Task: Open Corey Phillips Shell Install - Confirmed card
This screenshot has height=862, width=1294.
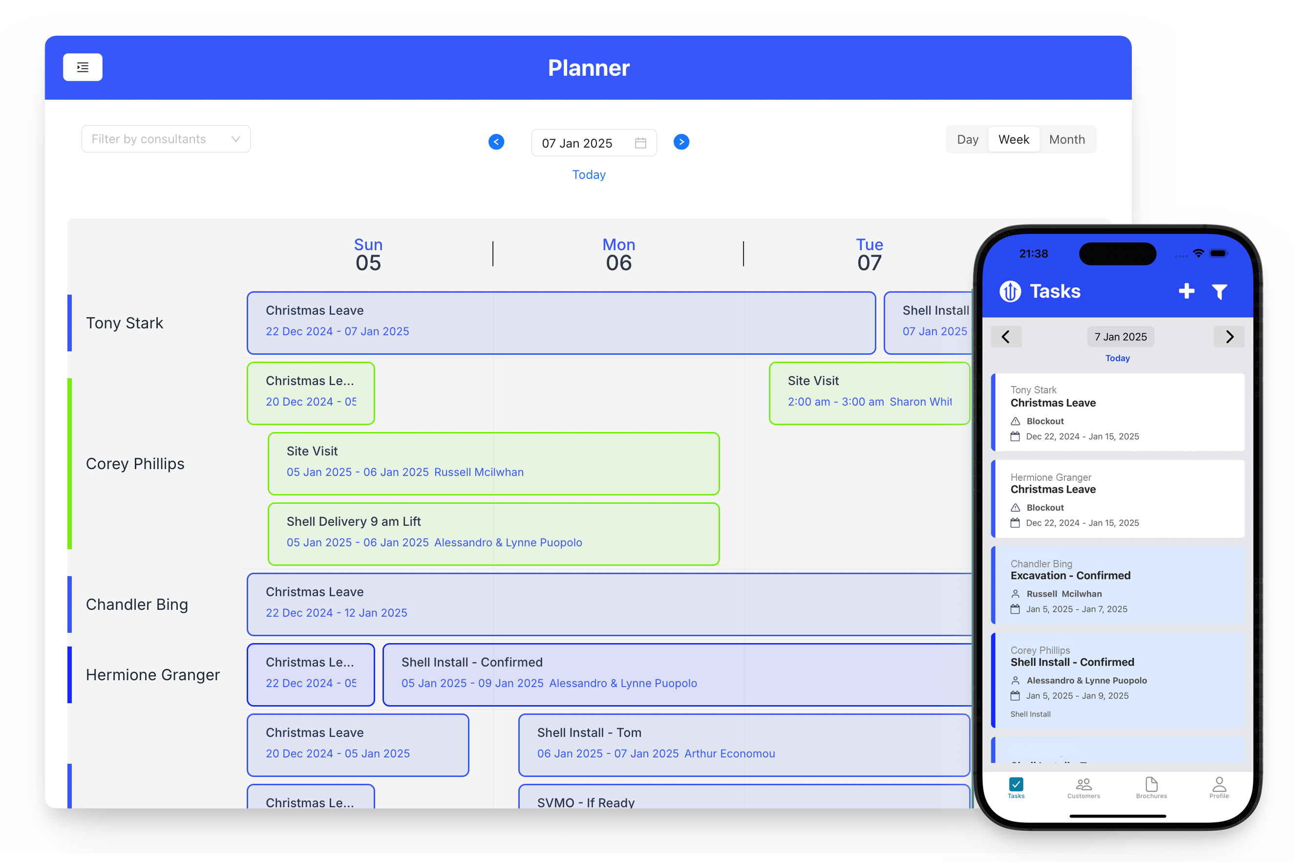Action: click(1117, 680)
